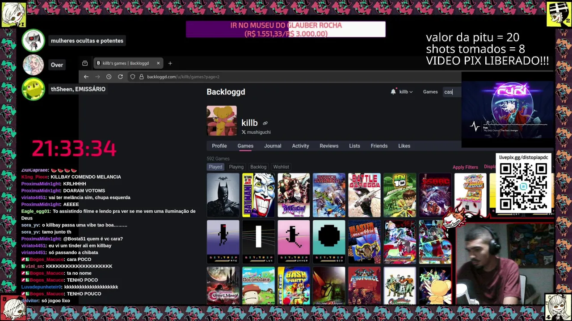The image size is (572, 321).
Task: Close the killb's games browser tab
Action: coord(158,63)
